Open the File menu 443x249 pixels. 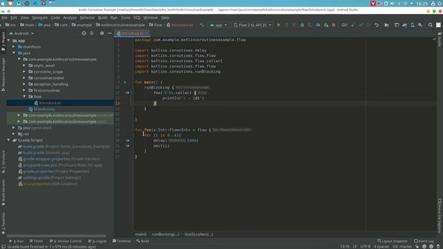5,17
